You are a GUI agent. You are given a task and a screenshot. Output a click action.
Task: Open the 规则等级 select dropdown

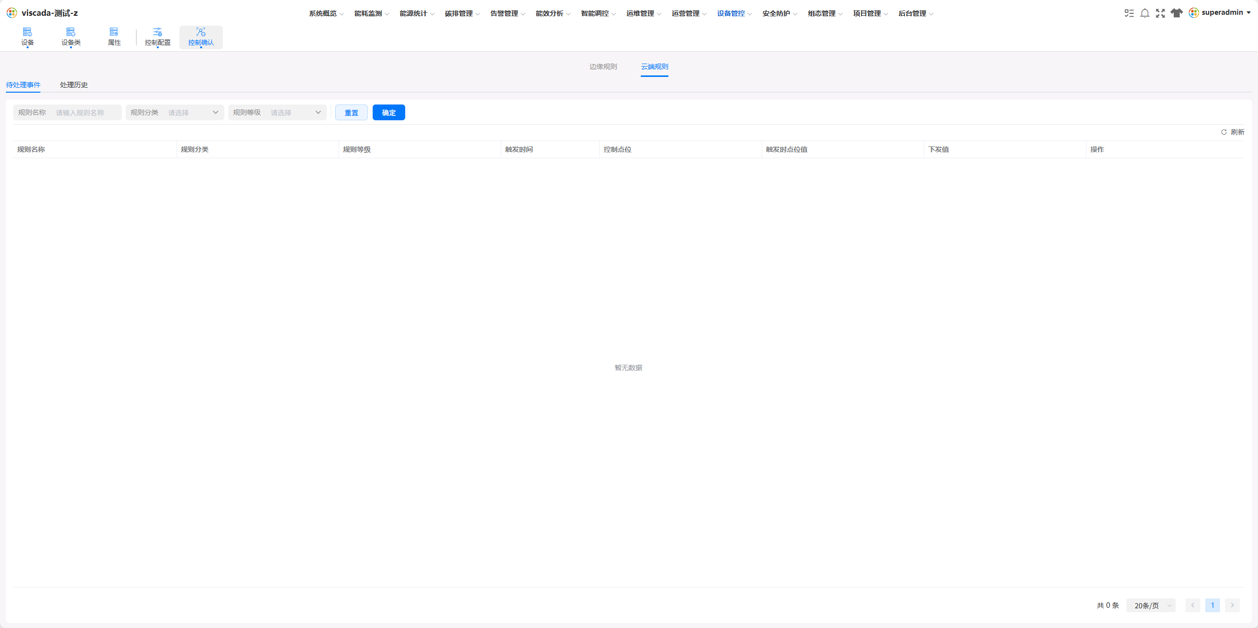(x=278, y=112)
